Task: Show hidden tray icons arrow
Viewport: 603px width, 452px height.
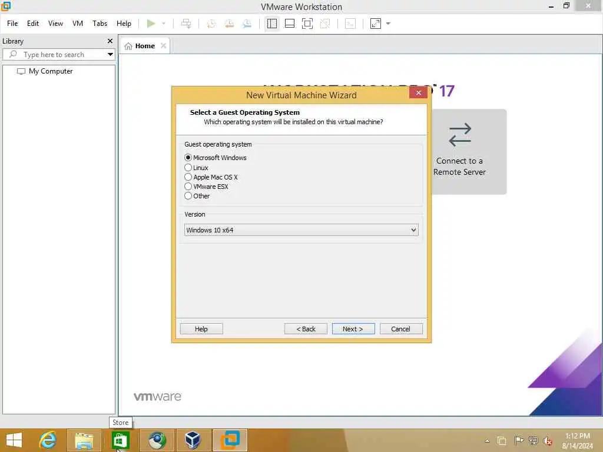Action: coord(487,441)
